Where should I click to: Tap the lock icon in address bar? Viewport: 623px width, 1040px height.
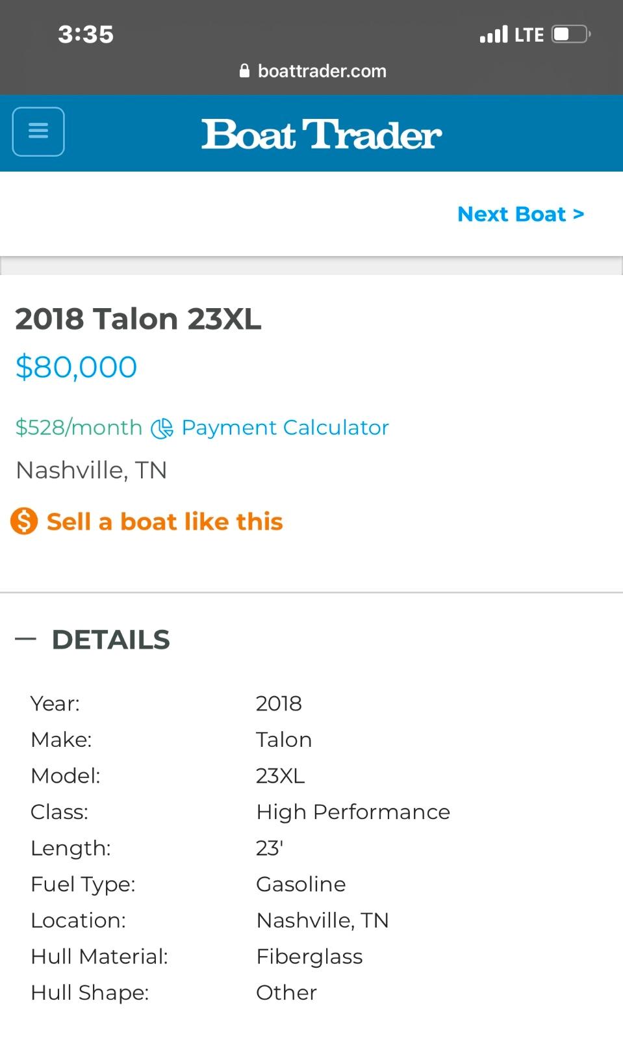[x=245, y=71]
